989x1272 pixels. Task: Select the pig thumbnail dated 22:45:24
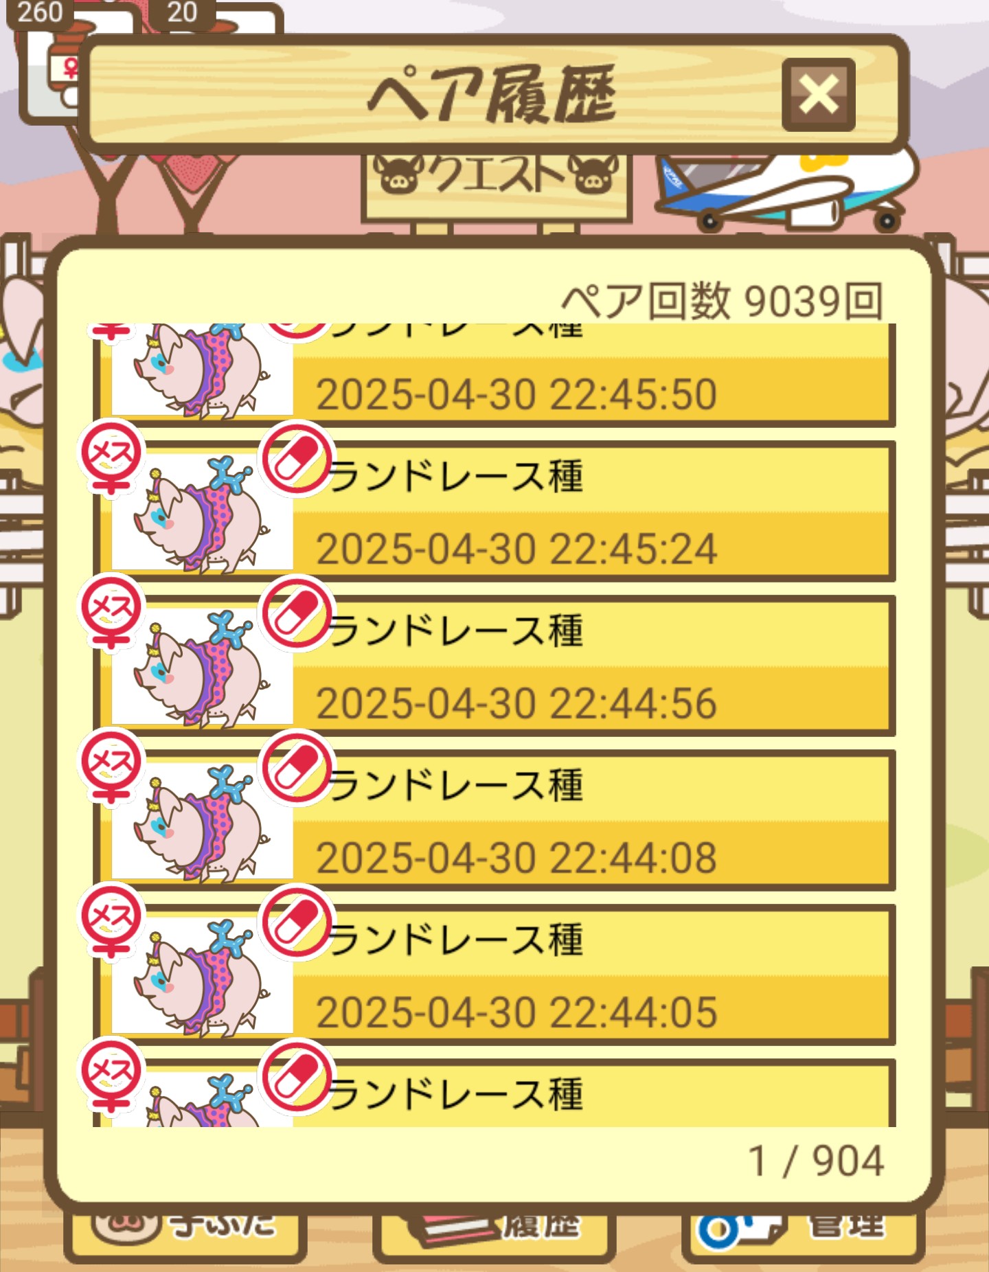coord(202,512)
